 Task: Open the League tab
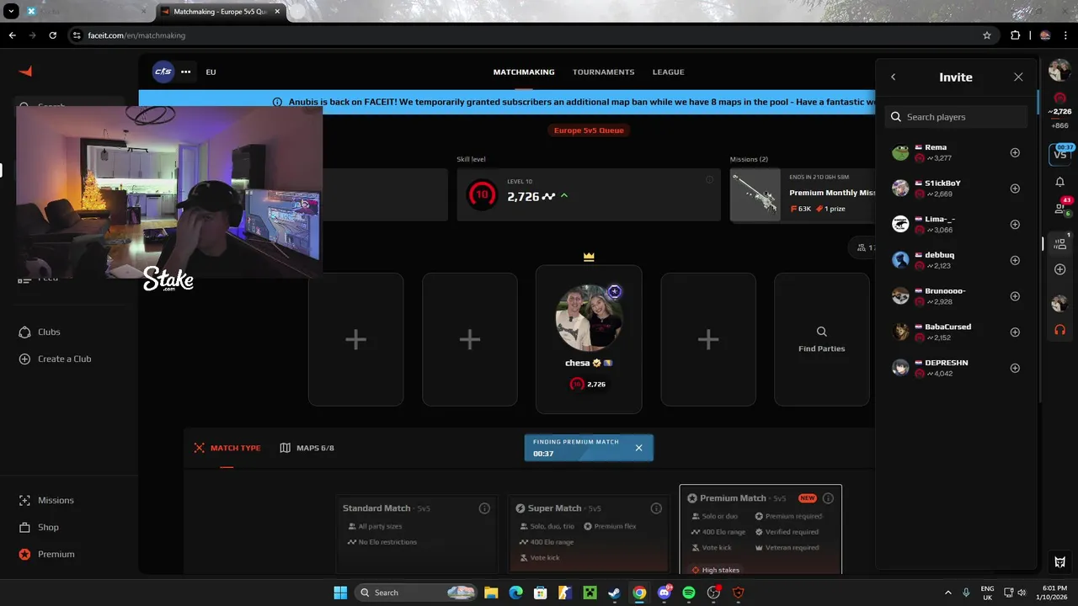668,72
